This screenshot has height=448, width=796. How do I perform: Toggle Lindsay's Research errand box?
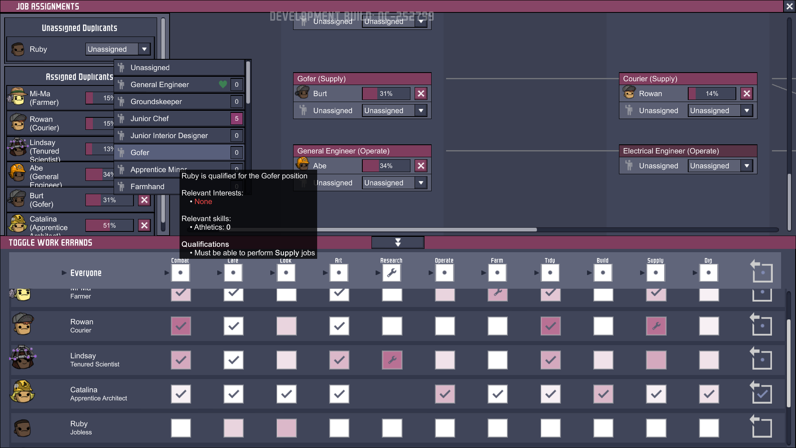point(392,360)
